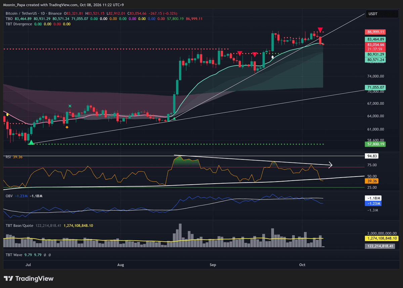The image size is (403, 288).
Task: Click the TBT Divergence indicator legend name
Action: coord(19,24)
